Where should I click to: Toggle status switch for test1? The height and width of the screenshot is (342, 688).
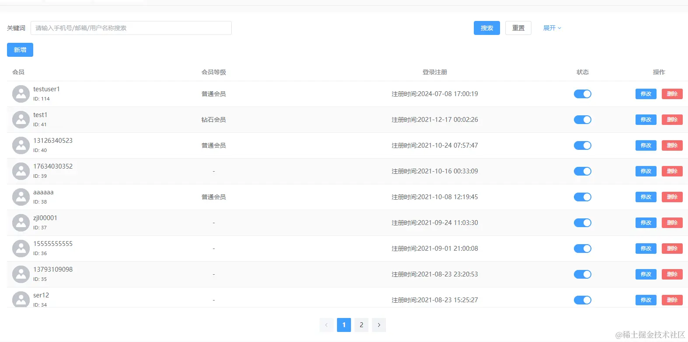click(x=583, y=120)
